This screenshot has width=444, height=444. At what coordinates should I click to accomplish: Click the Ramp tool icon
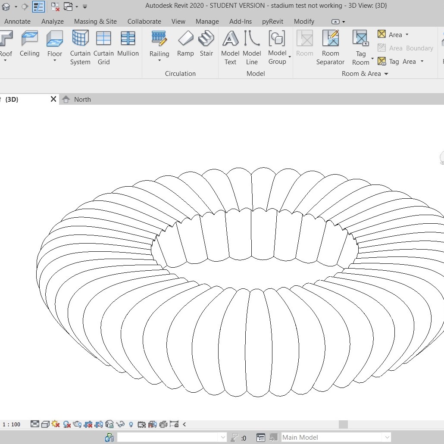185,39
